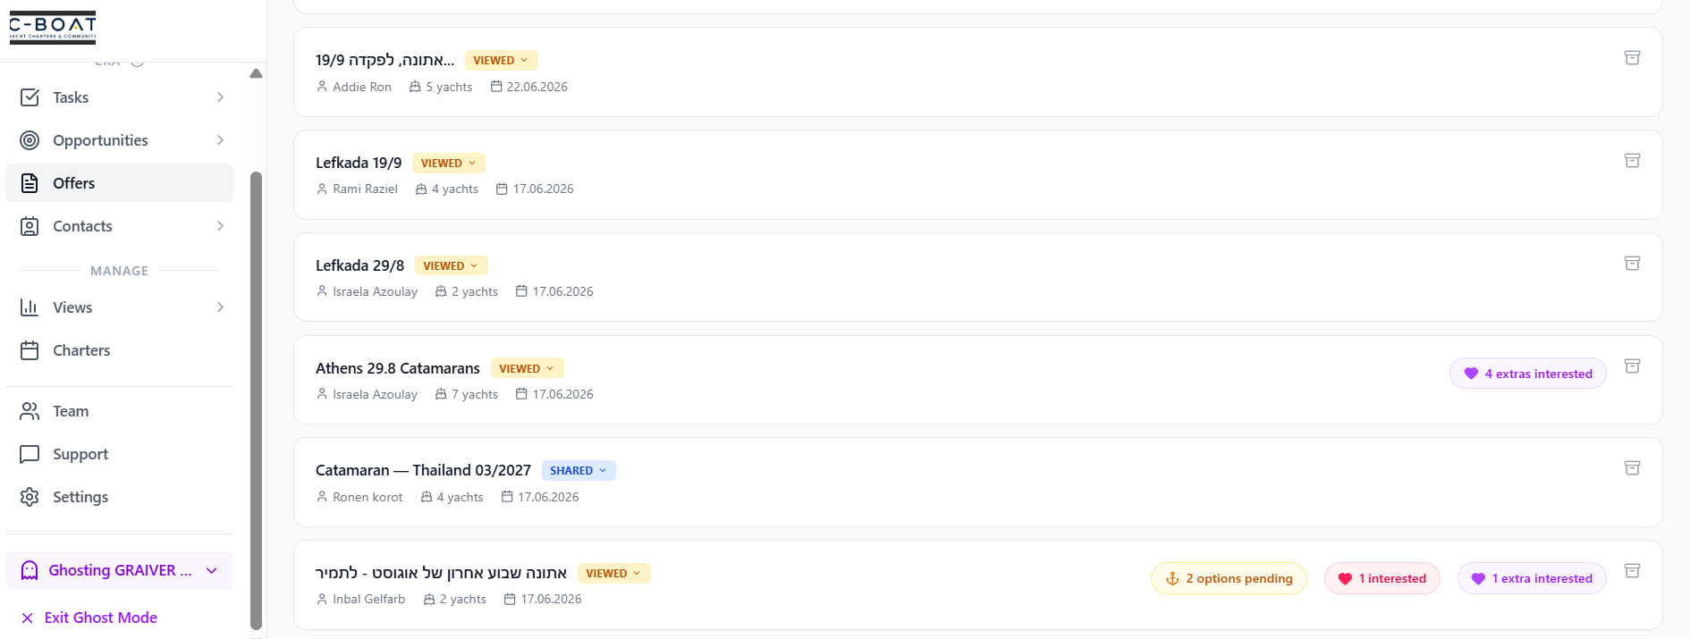Open SHARED status dropdown on Thailand offer

pos(579,471)
